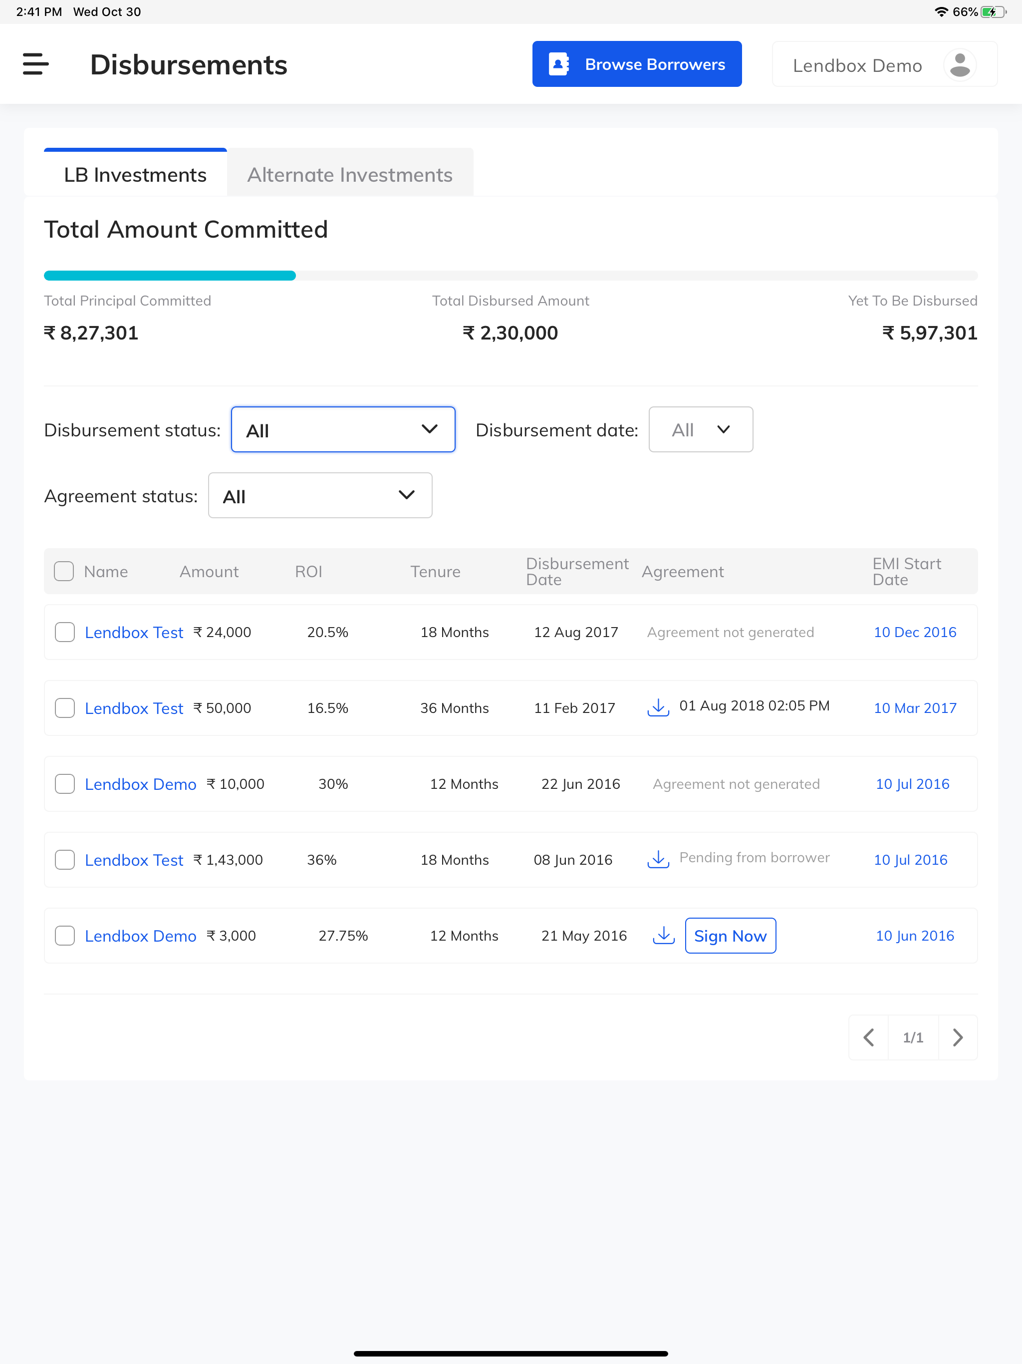Viewport: 1022px width, 1364px height.
Task: Go to previous page arrow
Action: pyautogui.click(x=868, y=1037)
